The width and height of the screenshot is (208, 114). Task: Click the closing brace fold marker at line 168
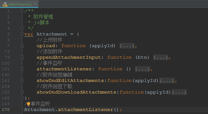click(22, 98)
